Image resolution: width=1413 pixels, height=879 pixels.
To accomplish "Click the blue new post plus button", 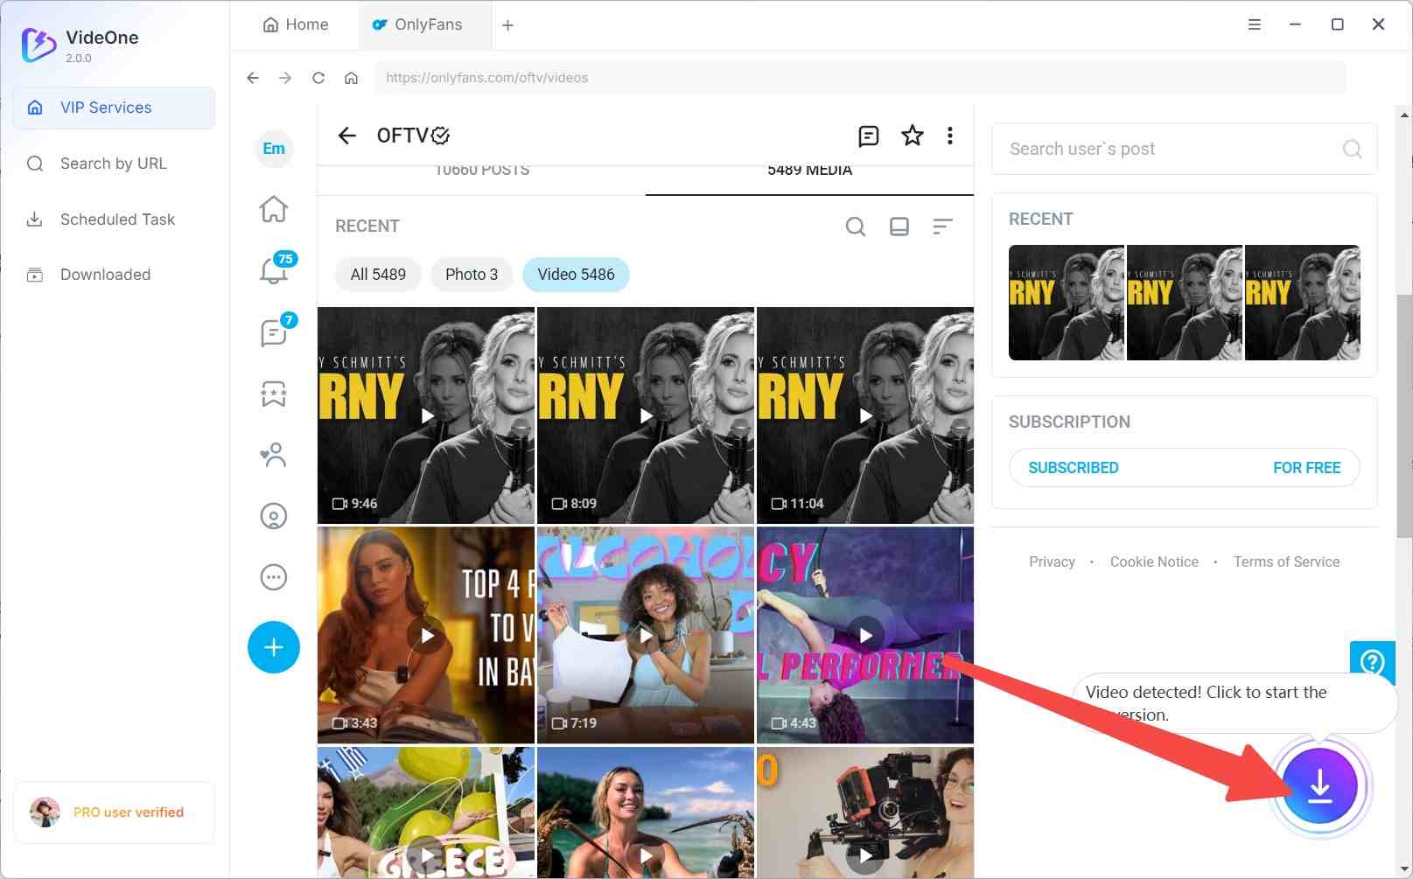I will click(x=274, y=647).
